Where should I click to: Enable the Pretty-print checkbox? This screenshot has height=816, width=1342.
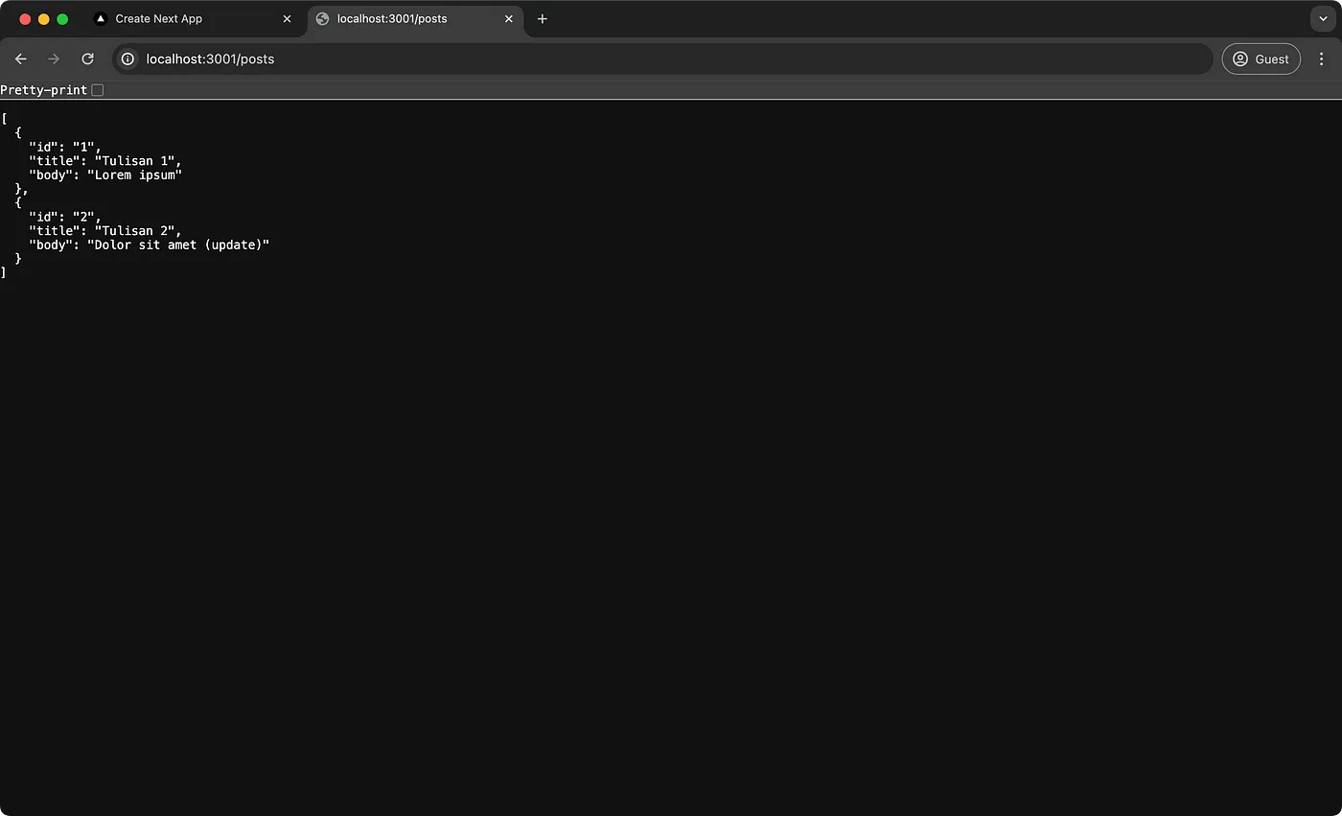tap(98, 89)
